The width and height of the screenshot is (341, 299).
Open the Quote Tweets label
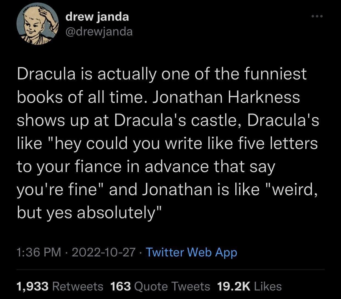[172, 286]
